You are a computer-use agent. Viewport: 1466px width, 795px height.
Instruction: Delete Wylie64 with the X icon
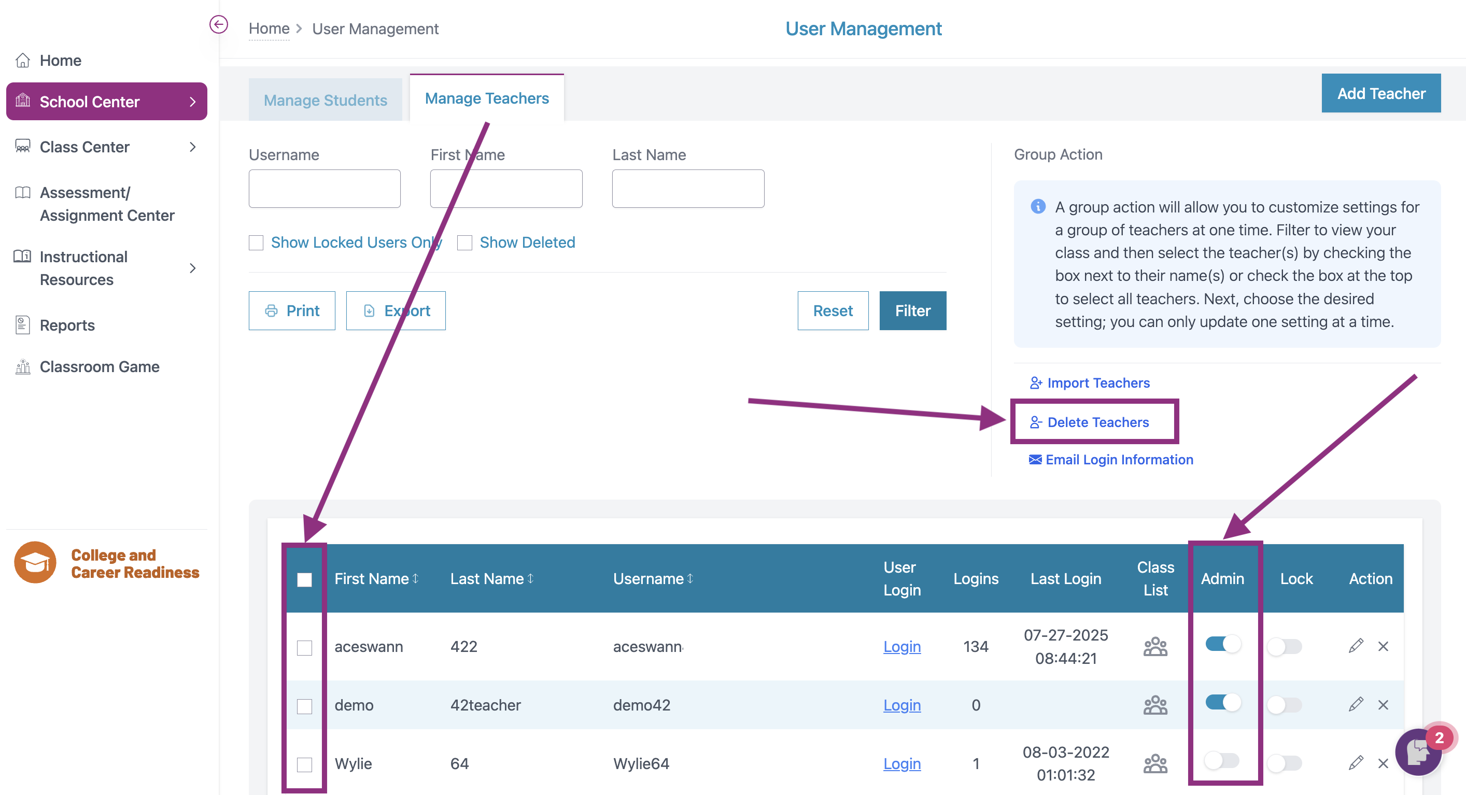pyautogui.click(x=1383, y=764)
